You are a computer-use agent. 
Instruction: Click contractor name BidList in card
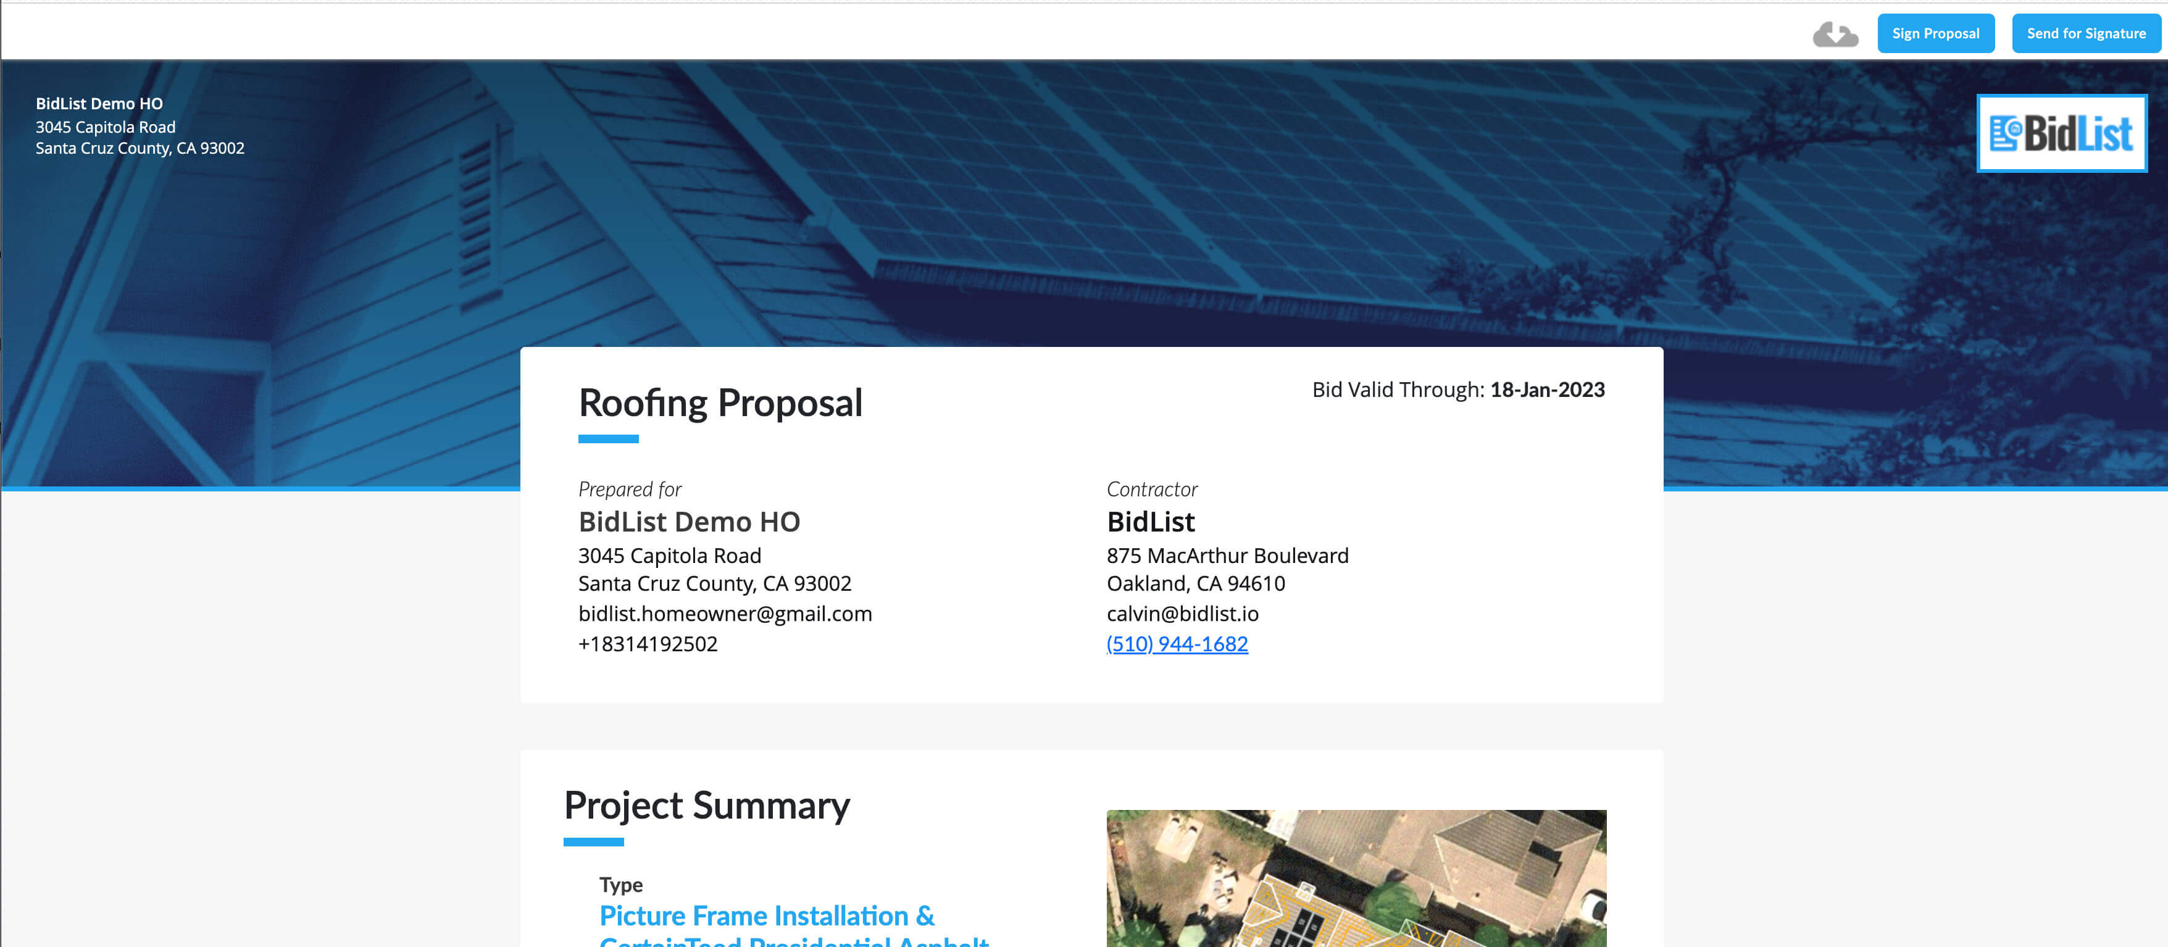click(x=1149, y=521)
